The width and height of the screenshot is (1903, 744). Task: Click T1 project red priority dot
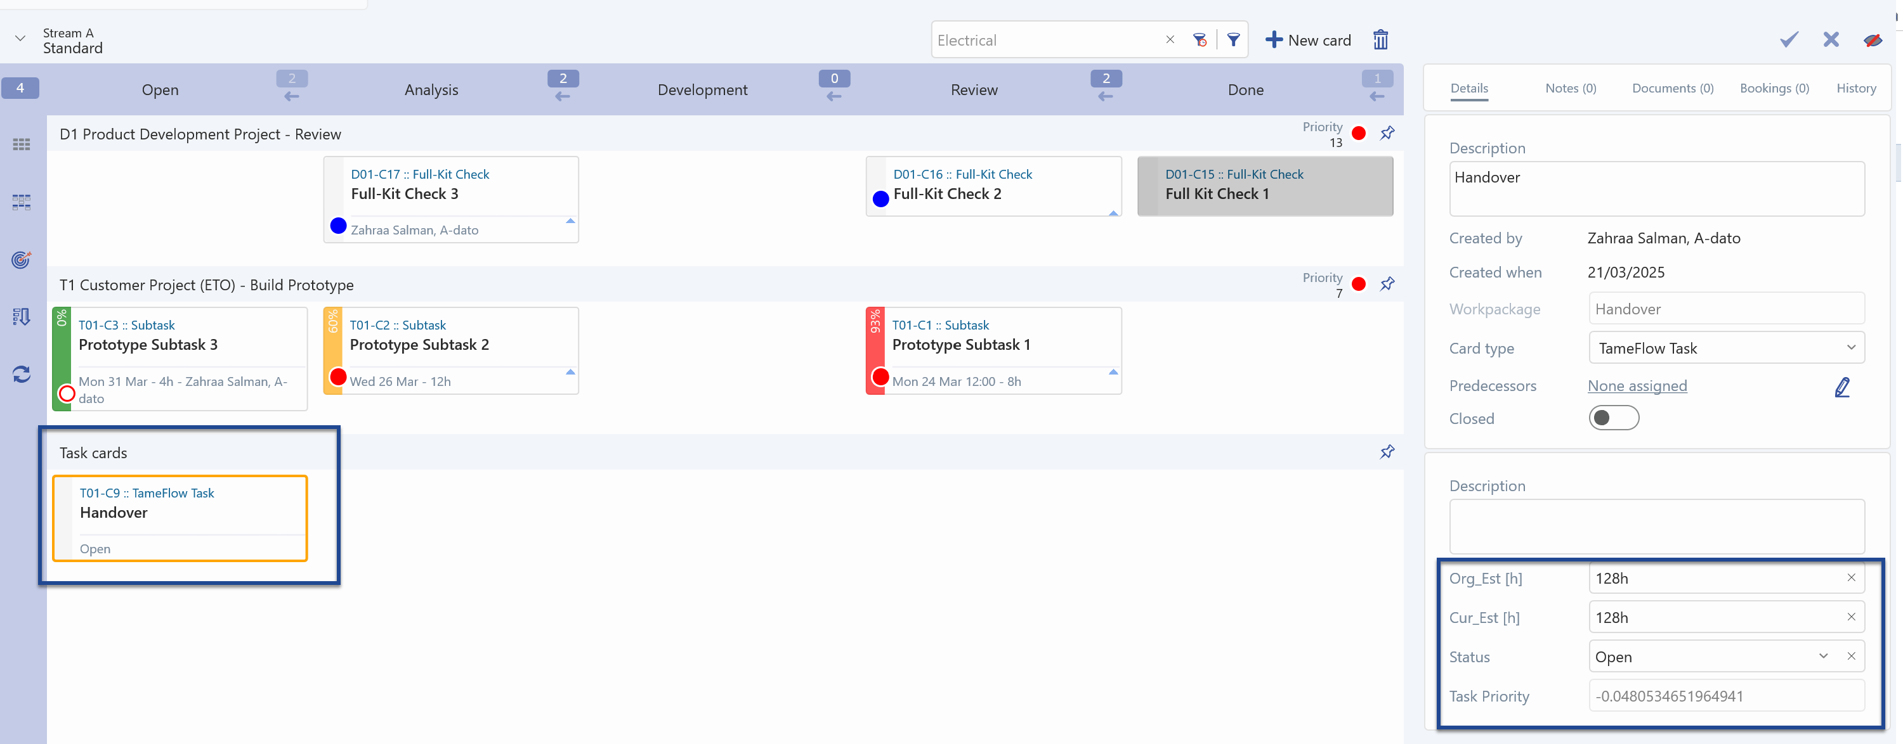(x=1359, y=284)
